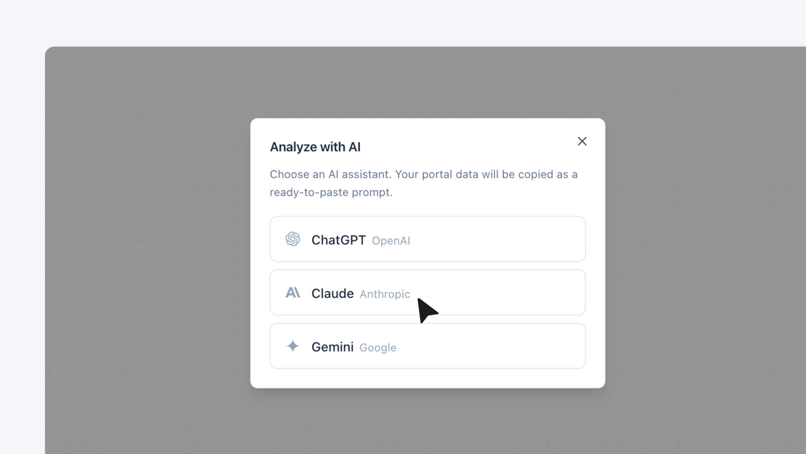The image size is (806, 454).
Task: Choose Anthropic as the AI provider
Action: 427,293
